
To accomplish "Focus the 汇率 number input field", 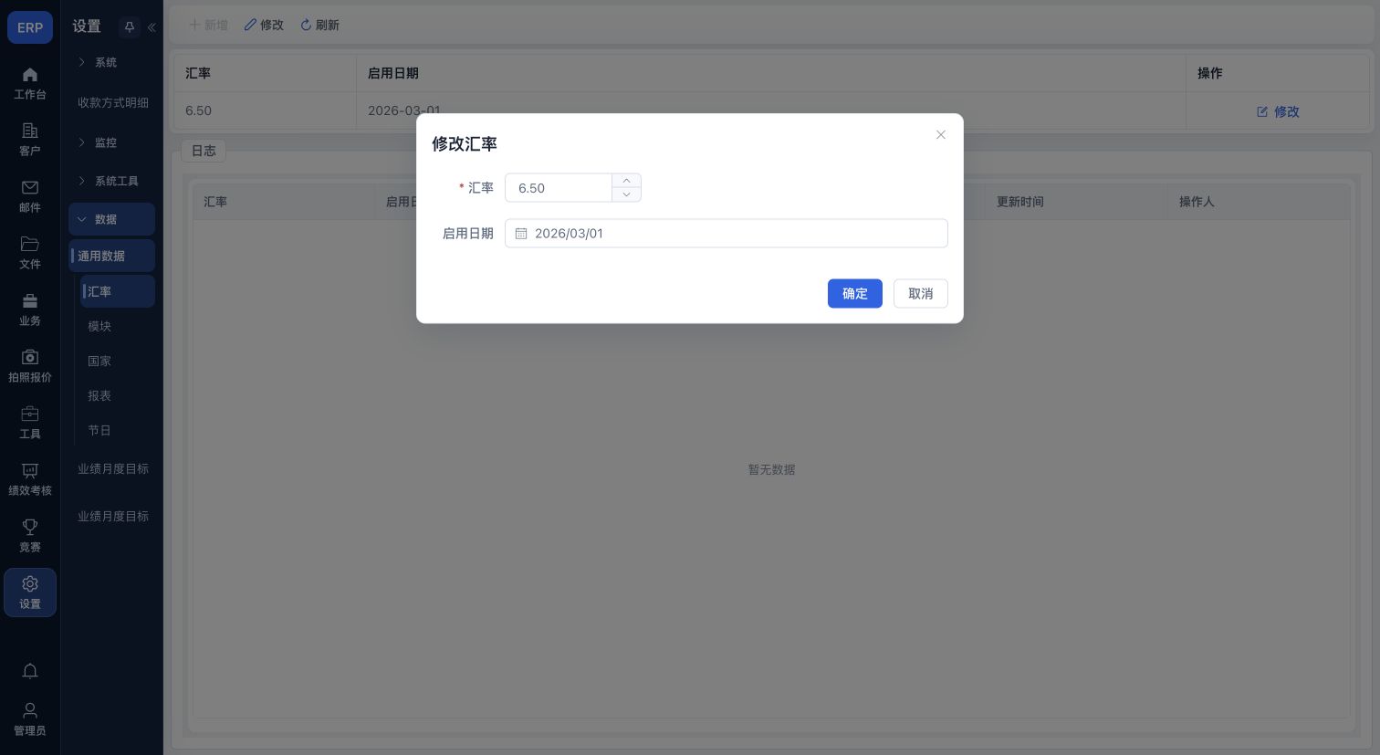I will 559,188.
